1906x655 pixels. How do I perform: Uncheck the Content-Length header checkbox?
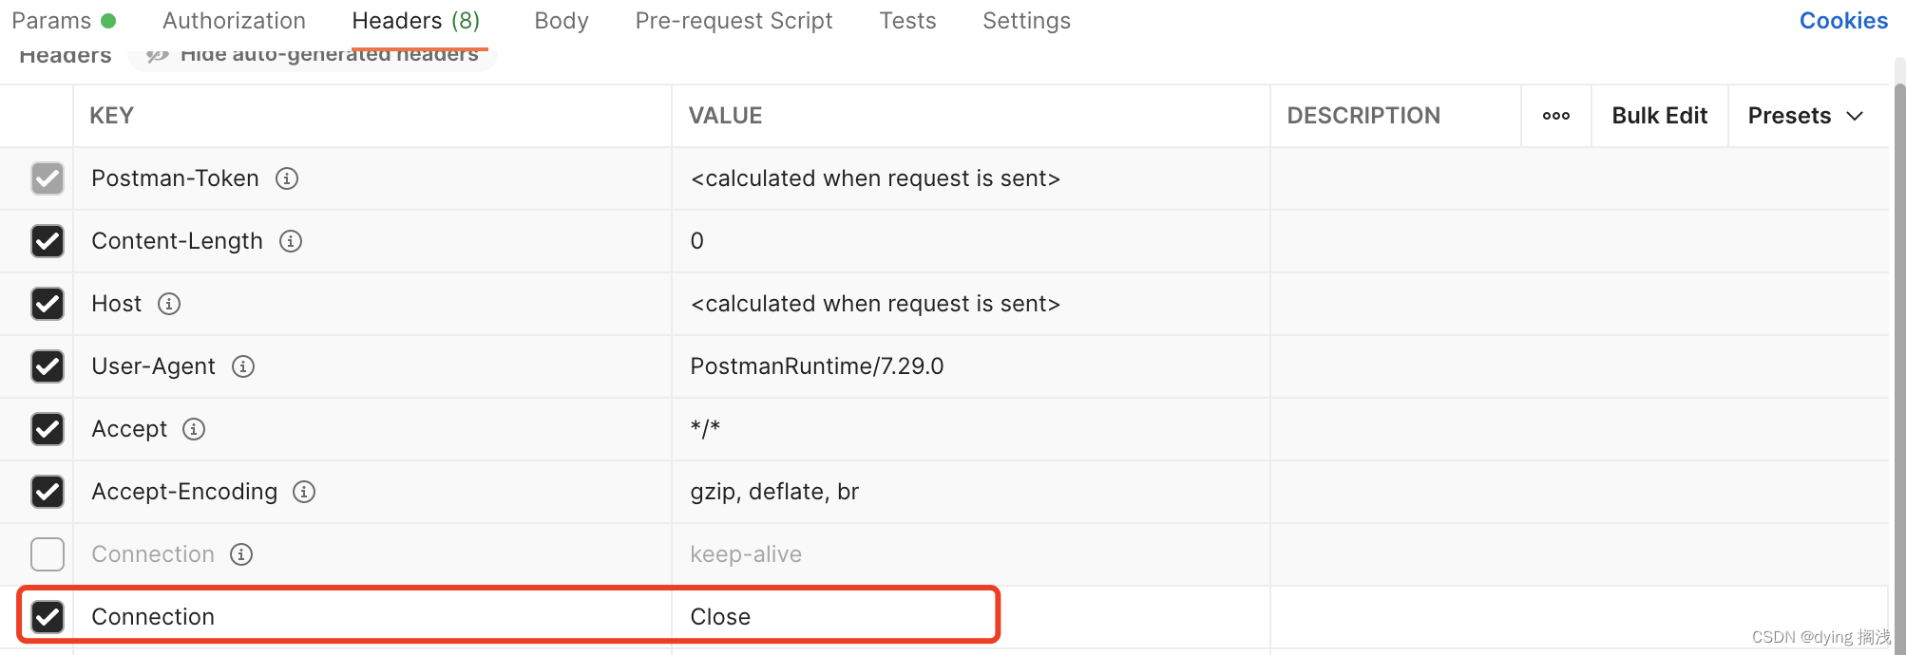pos(48,241)
